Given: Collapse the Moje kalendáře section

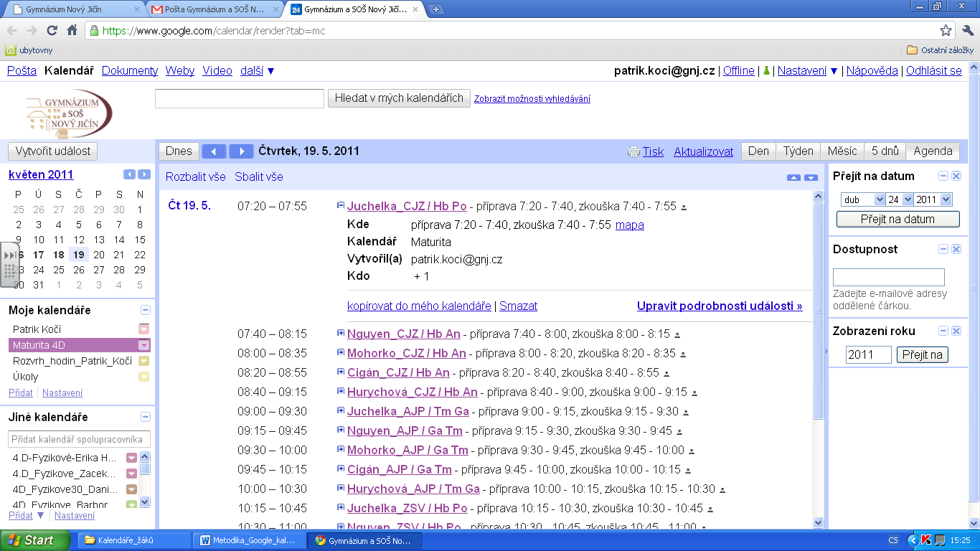Looking at the screenshot, I should click(146, 310).
